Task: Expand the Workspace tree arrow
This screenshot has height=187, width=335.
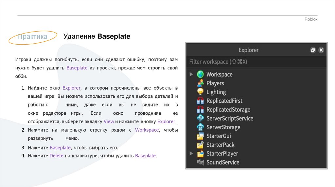Action: click(191, 74)
